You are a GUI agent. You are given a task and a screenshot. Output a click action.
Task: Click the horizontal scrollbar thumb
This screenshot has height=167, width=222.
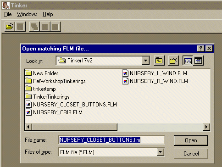(x=75, y=127)
